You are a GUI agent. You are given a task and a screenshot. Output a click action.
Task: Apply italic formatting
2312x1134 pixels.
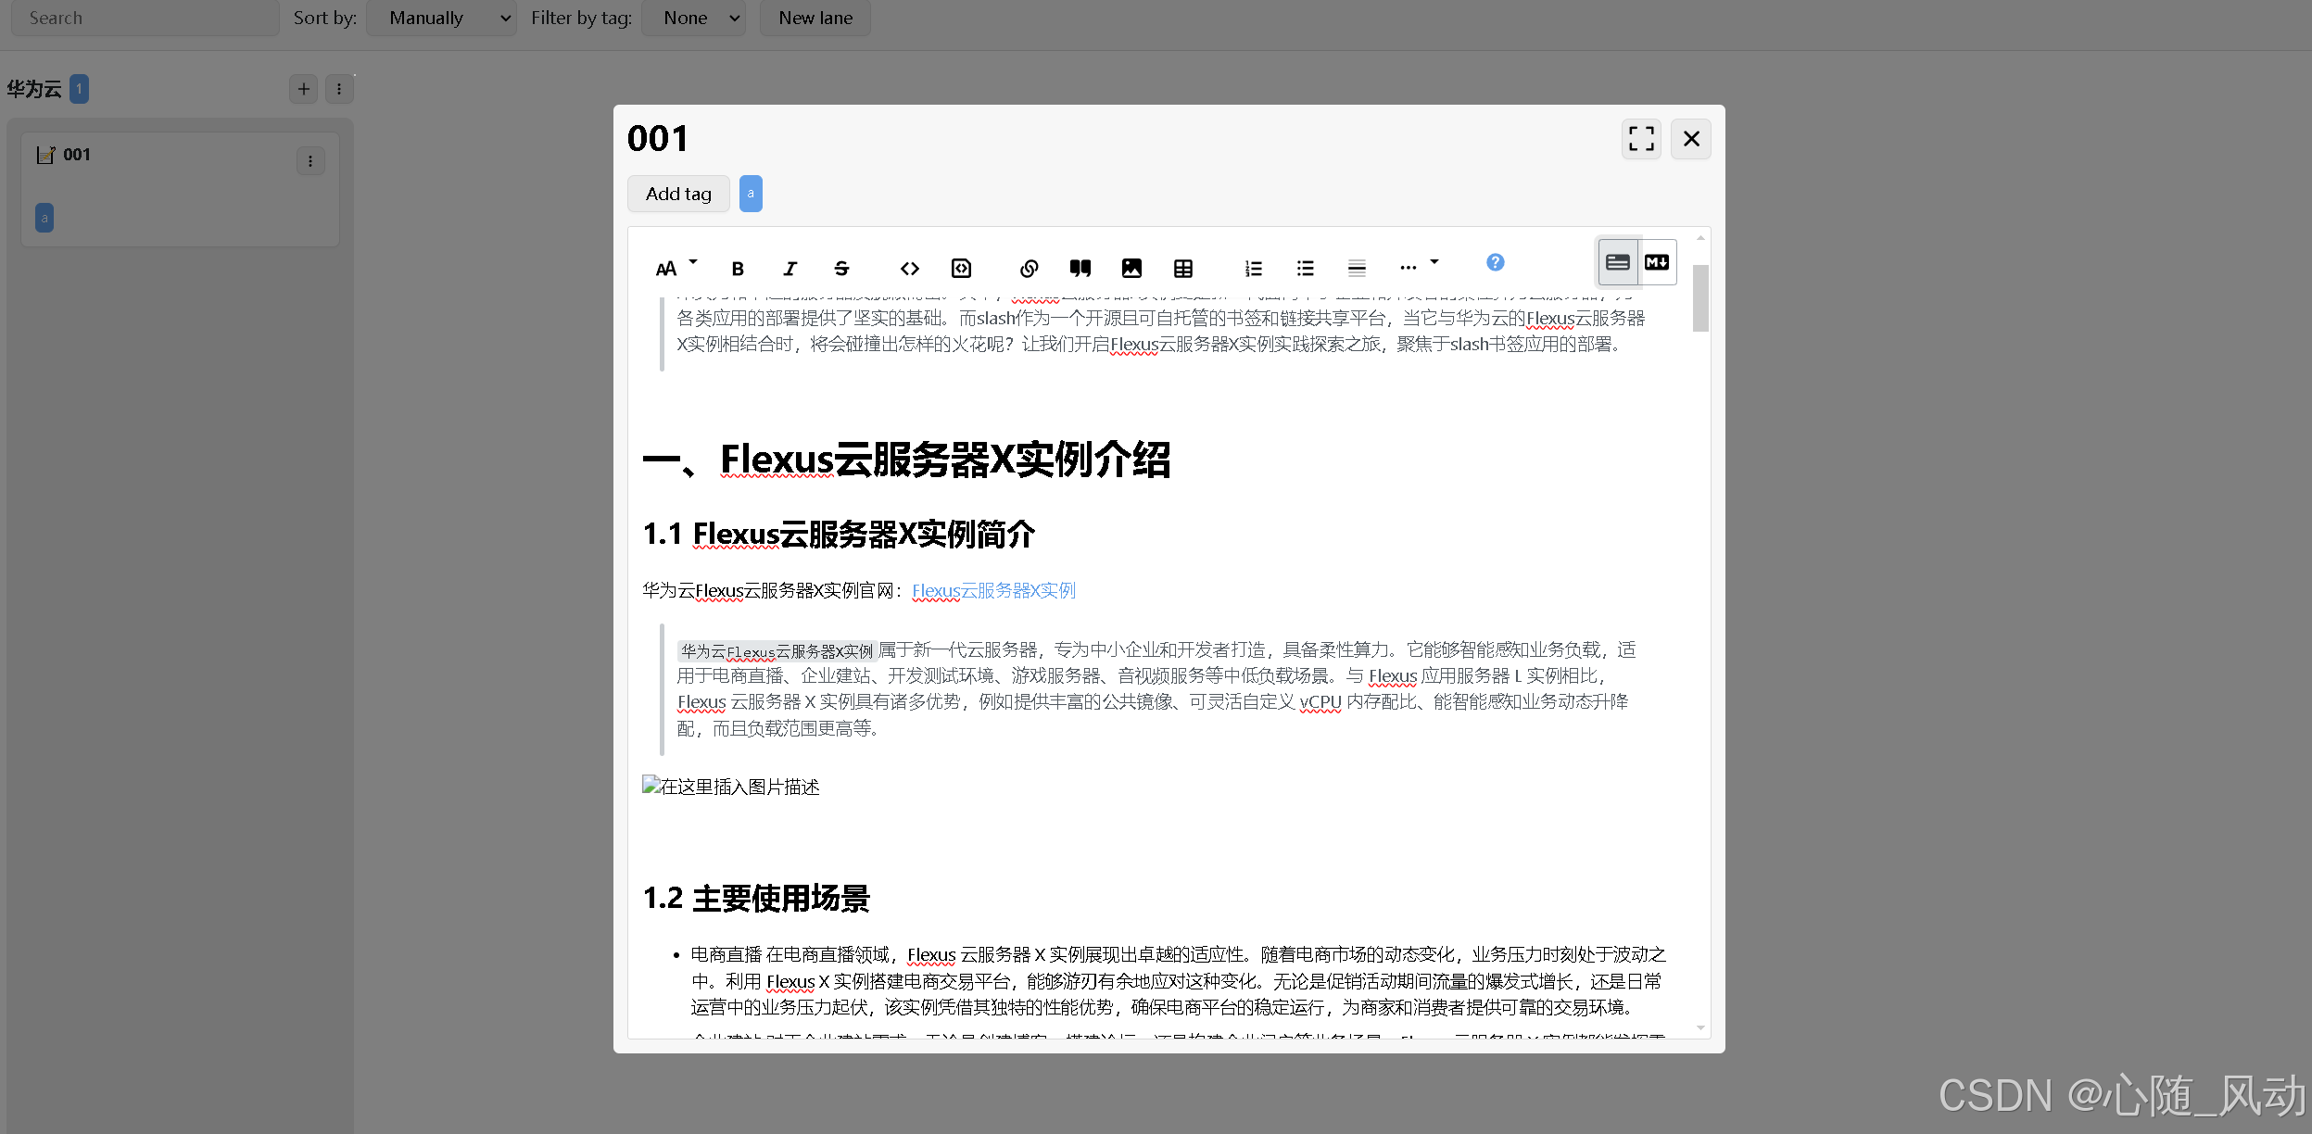coord(790,269)
